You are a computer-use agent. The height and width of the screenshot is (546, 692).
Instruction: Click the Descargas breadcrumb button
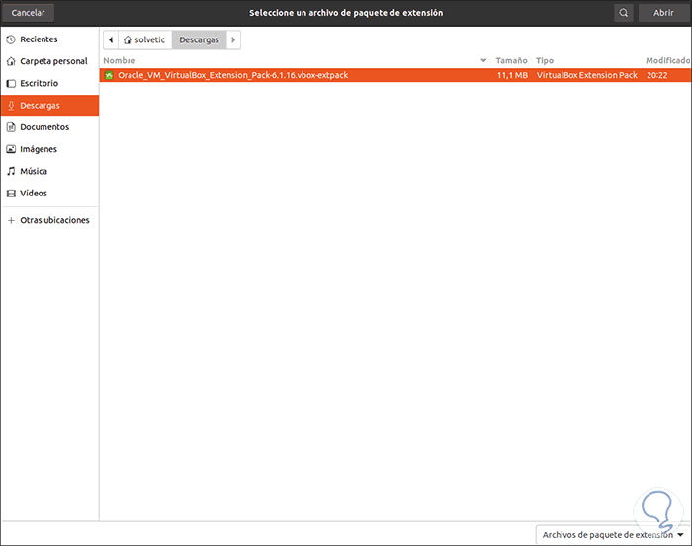[199, 40]
